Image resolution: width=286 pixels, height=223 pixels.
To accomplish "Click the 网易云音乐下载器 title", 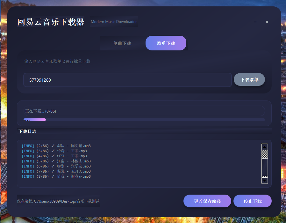I will click(x=51, y=22).
